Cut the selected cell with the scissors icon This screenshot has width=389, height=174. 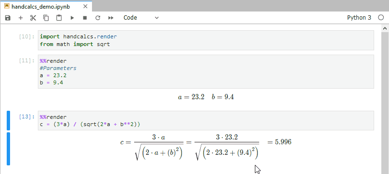point(33,18)
